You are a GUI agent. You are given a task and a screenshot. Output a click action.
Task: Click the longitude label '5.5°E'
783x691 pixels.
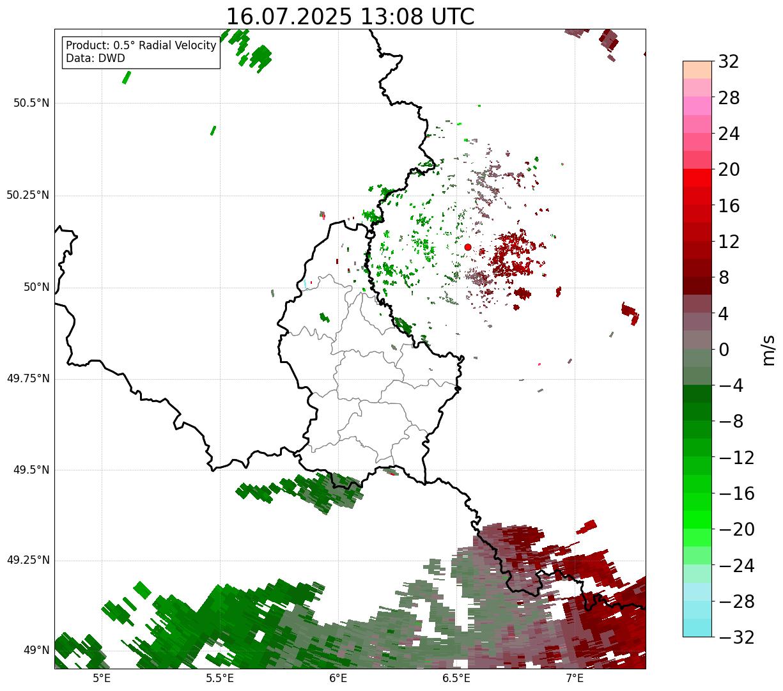point(220,678)
